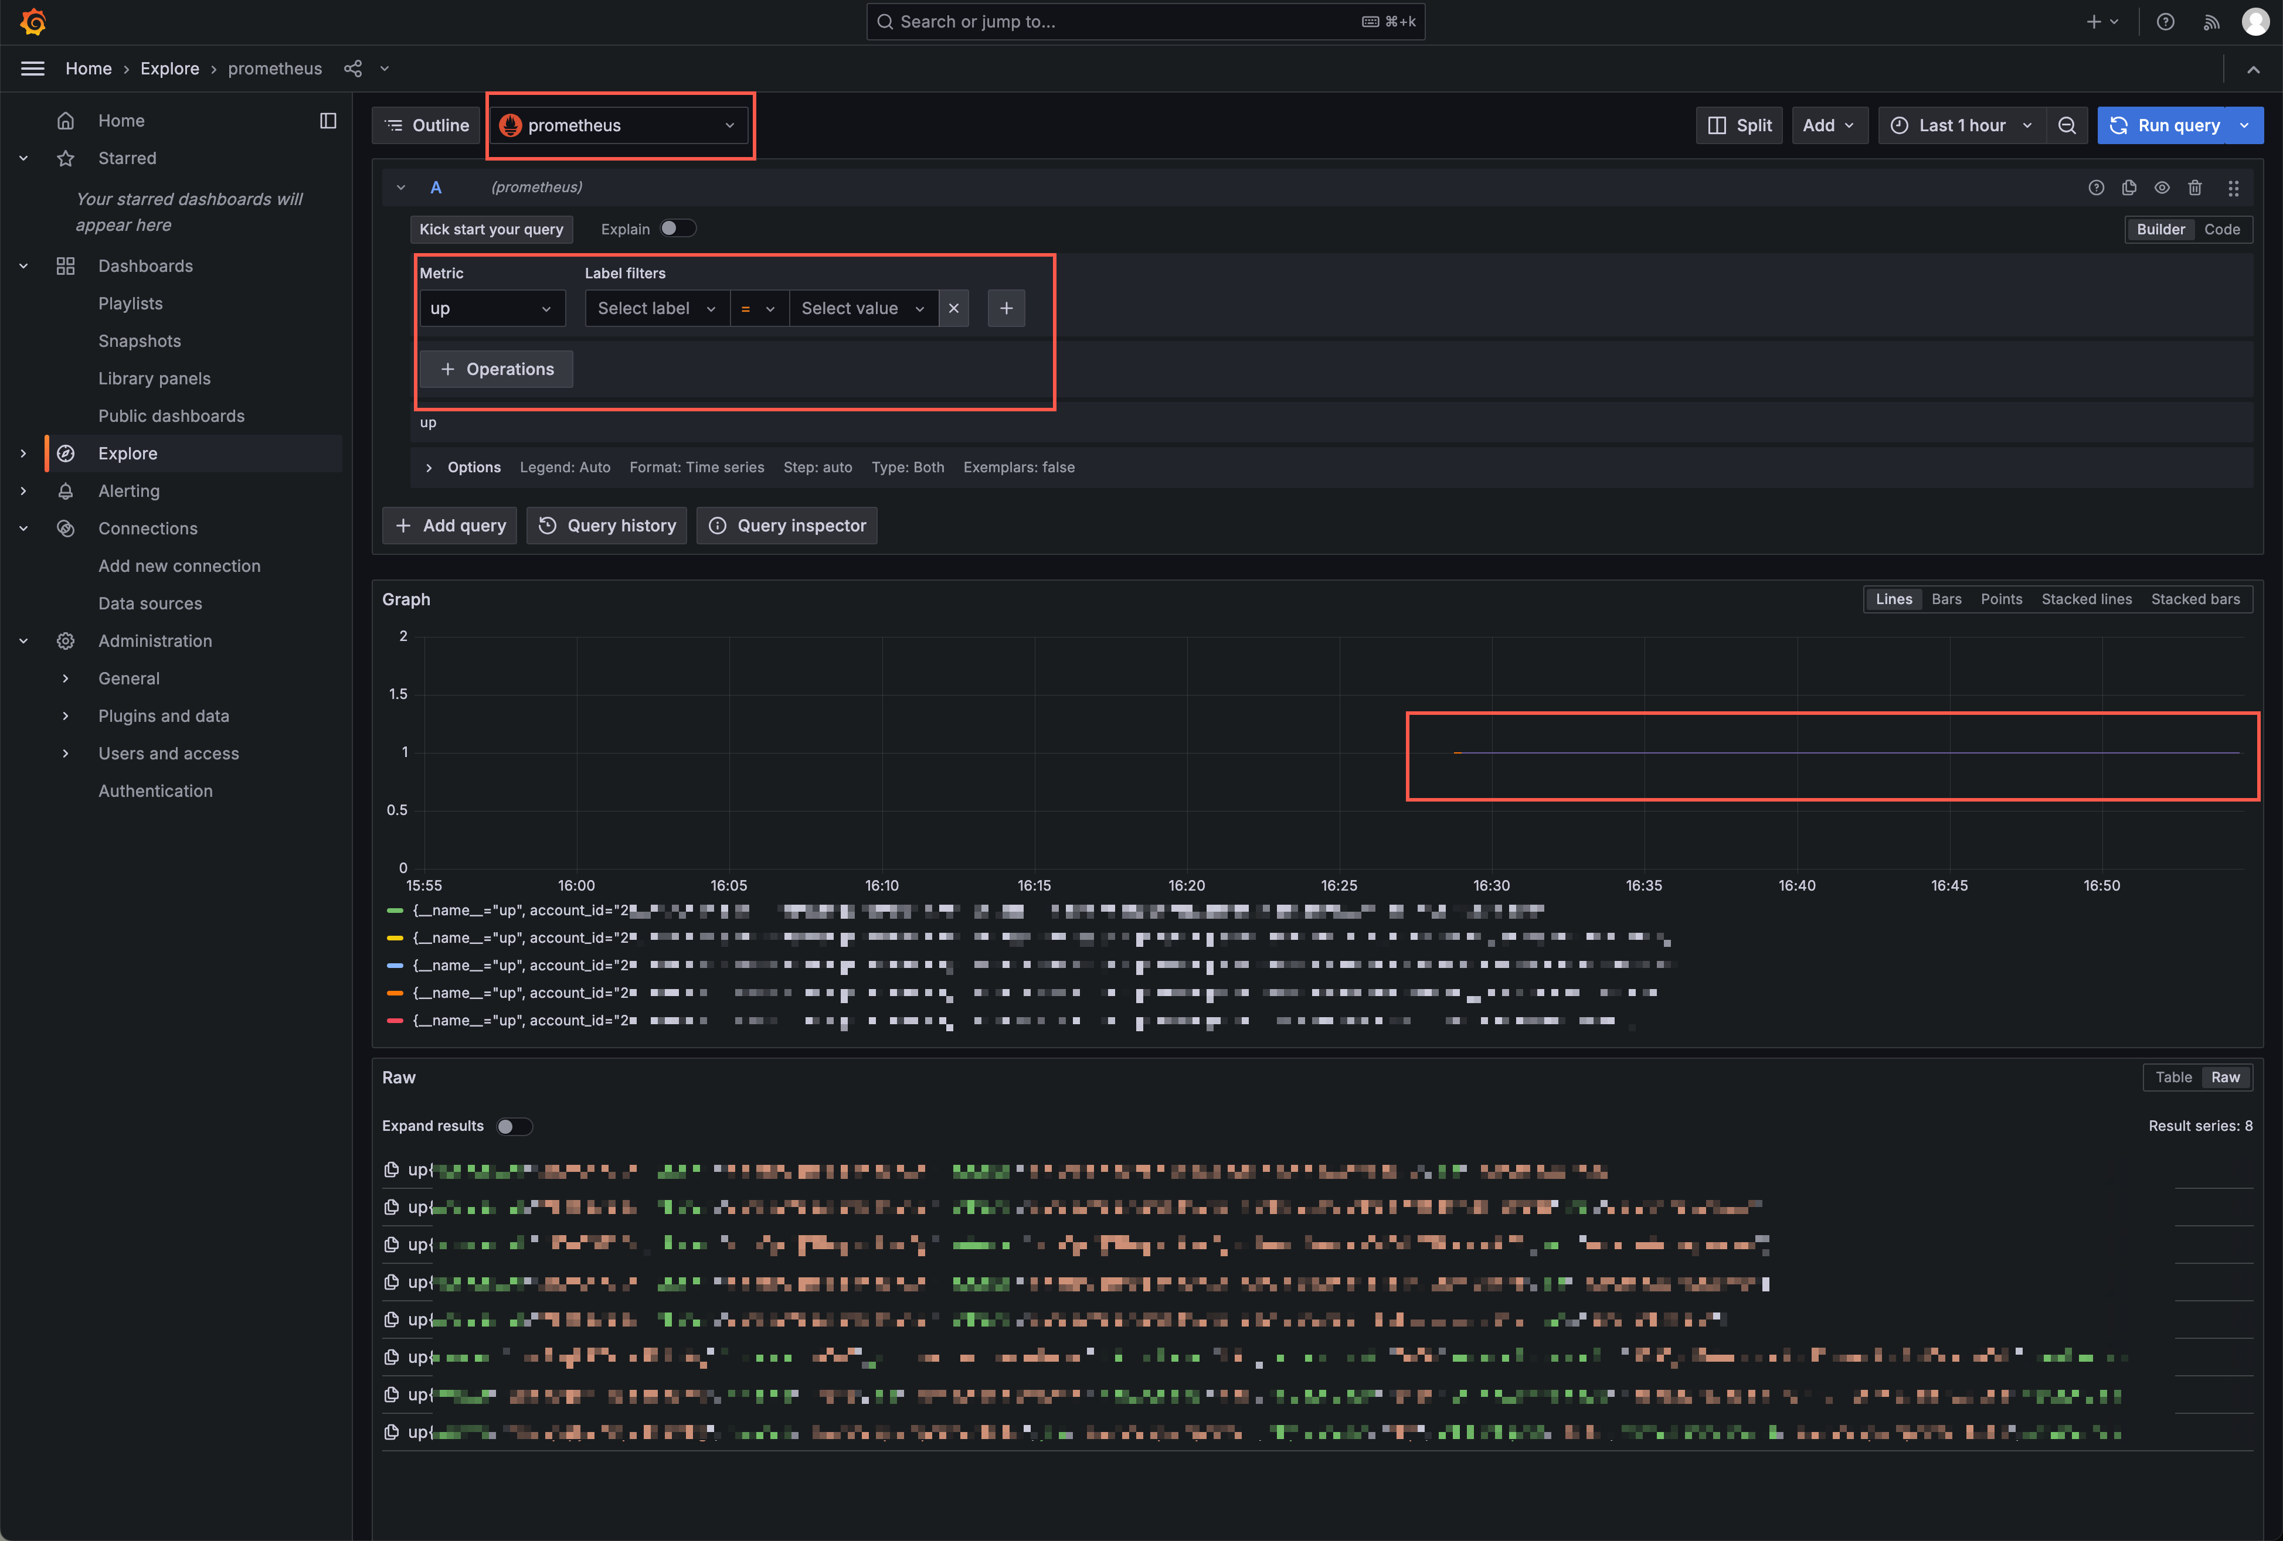Copy the first raw result row
2283x1541 pixels.
click(x=391, y=1170)
